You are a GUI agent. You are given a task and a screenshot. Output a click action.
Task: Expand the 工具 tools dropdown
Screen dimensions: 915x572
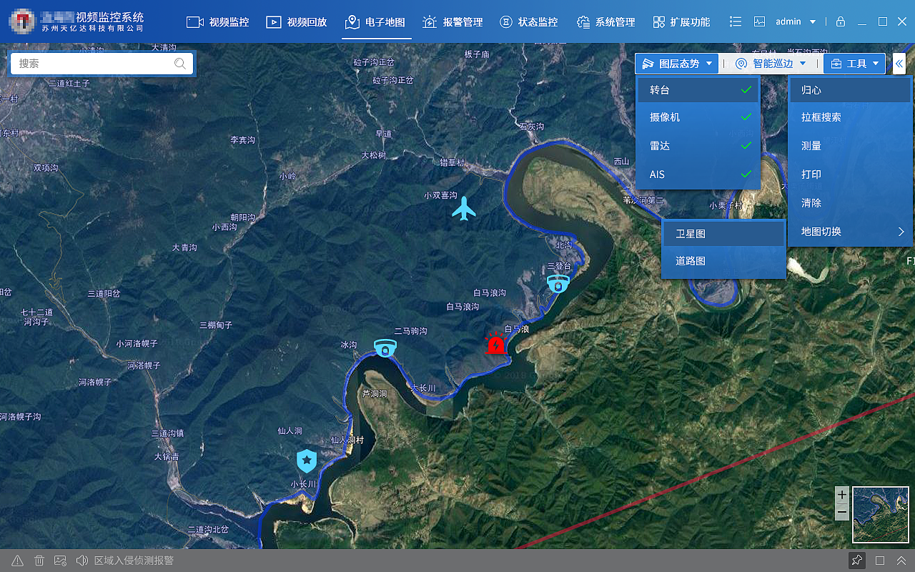[x=854, y=64]
